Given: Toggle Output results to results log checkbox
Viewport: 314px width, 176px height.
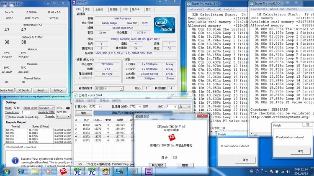Looking at the screenshot, I should tap(7, 117).
